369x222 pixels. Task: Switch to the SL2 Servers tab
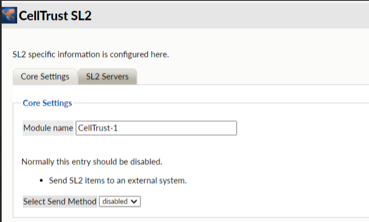(x=107, y=77)
